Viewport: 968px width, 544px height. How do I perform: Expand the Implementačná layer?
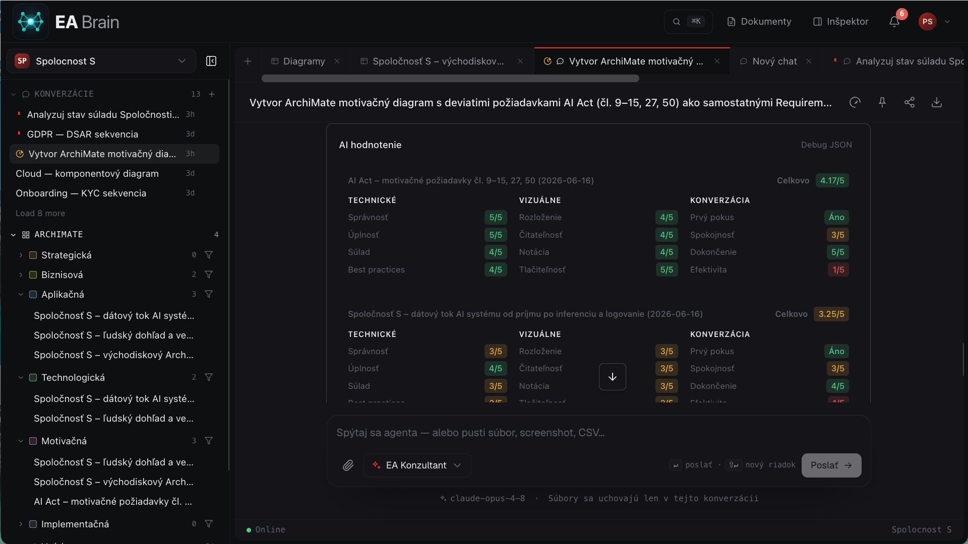21,524
